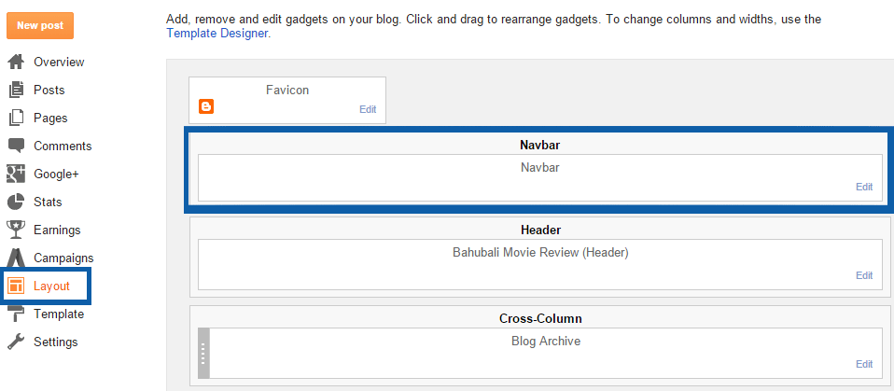This screenshot has width=894, height=391.
Task: Click the Template paint roller icon
Action: (x=16, y=314)
